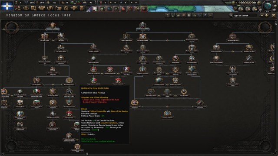Increase game speed with plus beside date
This screenshot has height=156, width=278.
point(259,3)
